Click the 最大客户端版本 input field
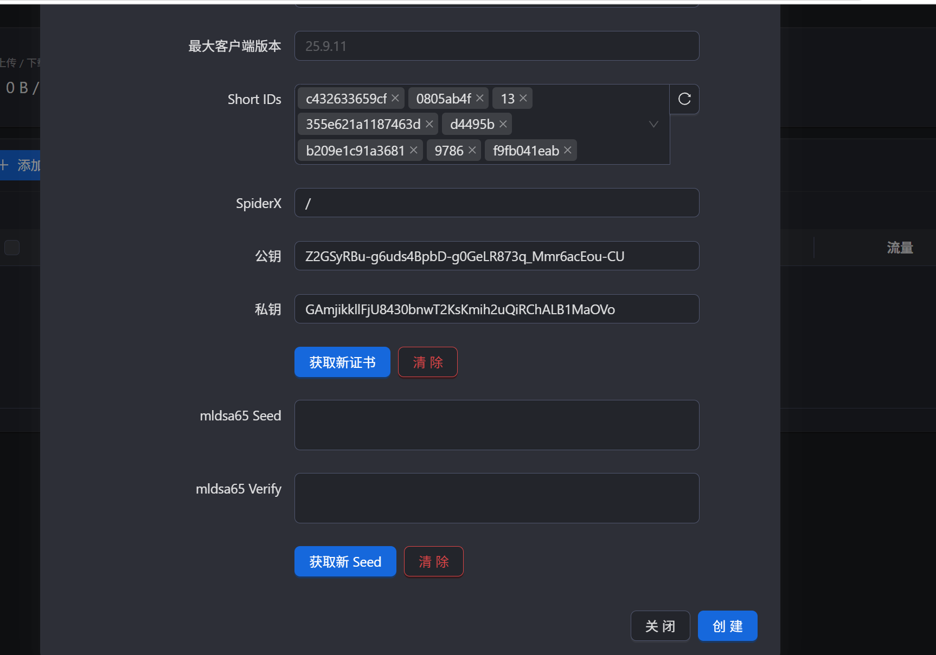This screenshot has width=936, height=655. pyautogui.click(x=497, y=46)
